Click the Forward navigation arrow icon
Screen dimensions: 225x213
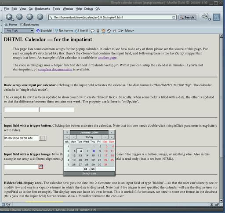click(x=19, y=17)
